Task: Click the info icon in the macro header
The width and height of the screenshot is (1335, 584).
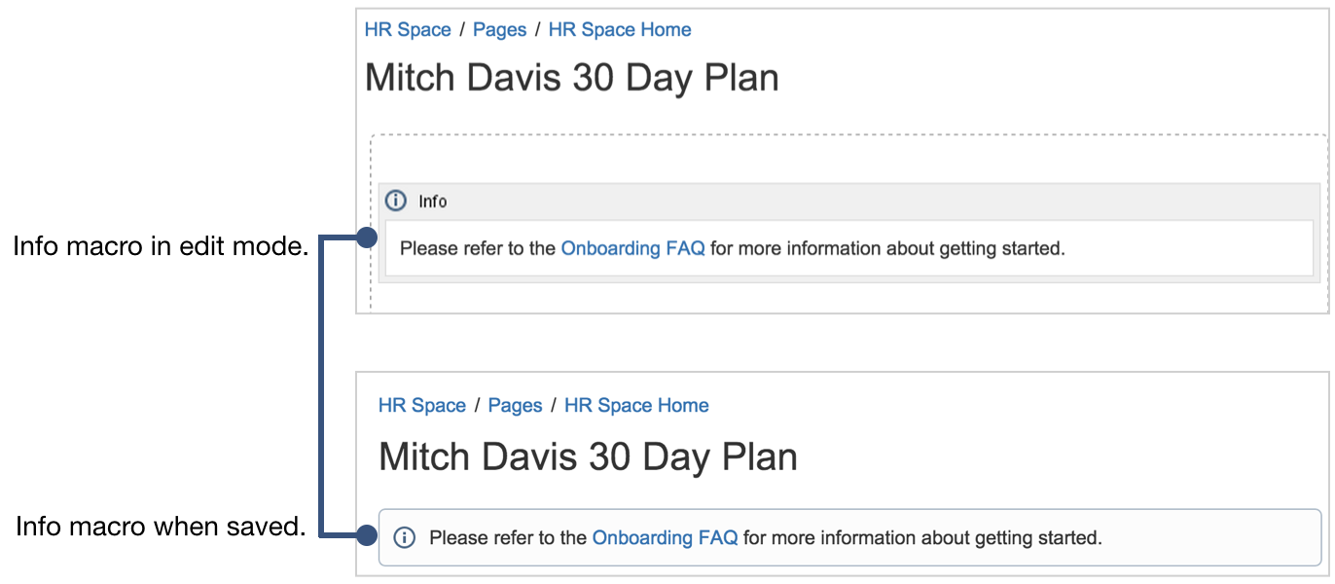Action: tap(395, 200)
